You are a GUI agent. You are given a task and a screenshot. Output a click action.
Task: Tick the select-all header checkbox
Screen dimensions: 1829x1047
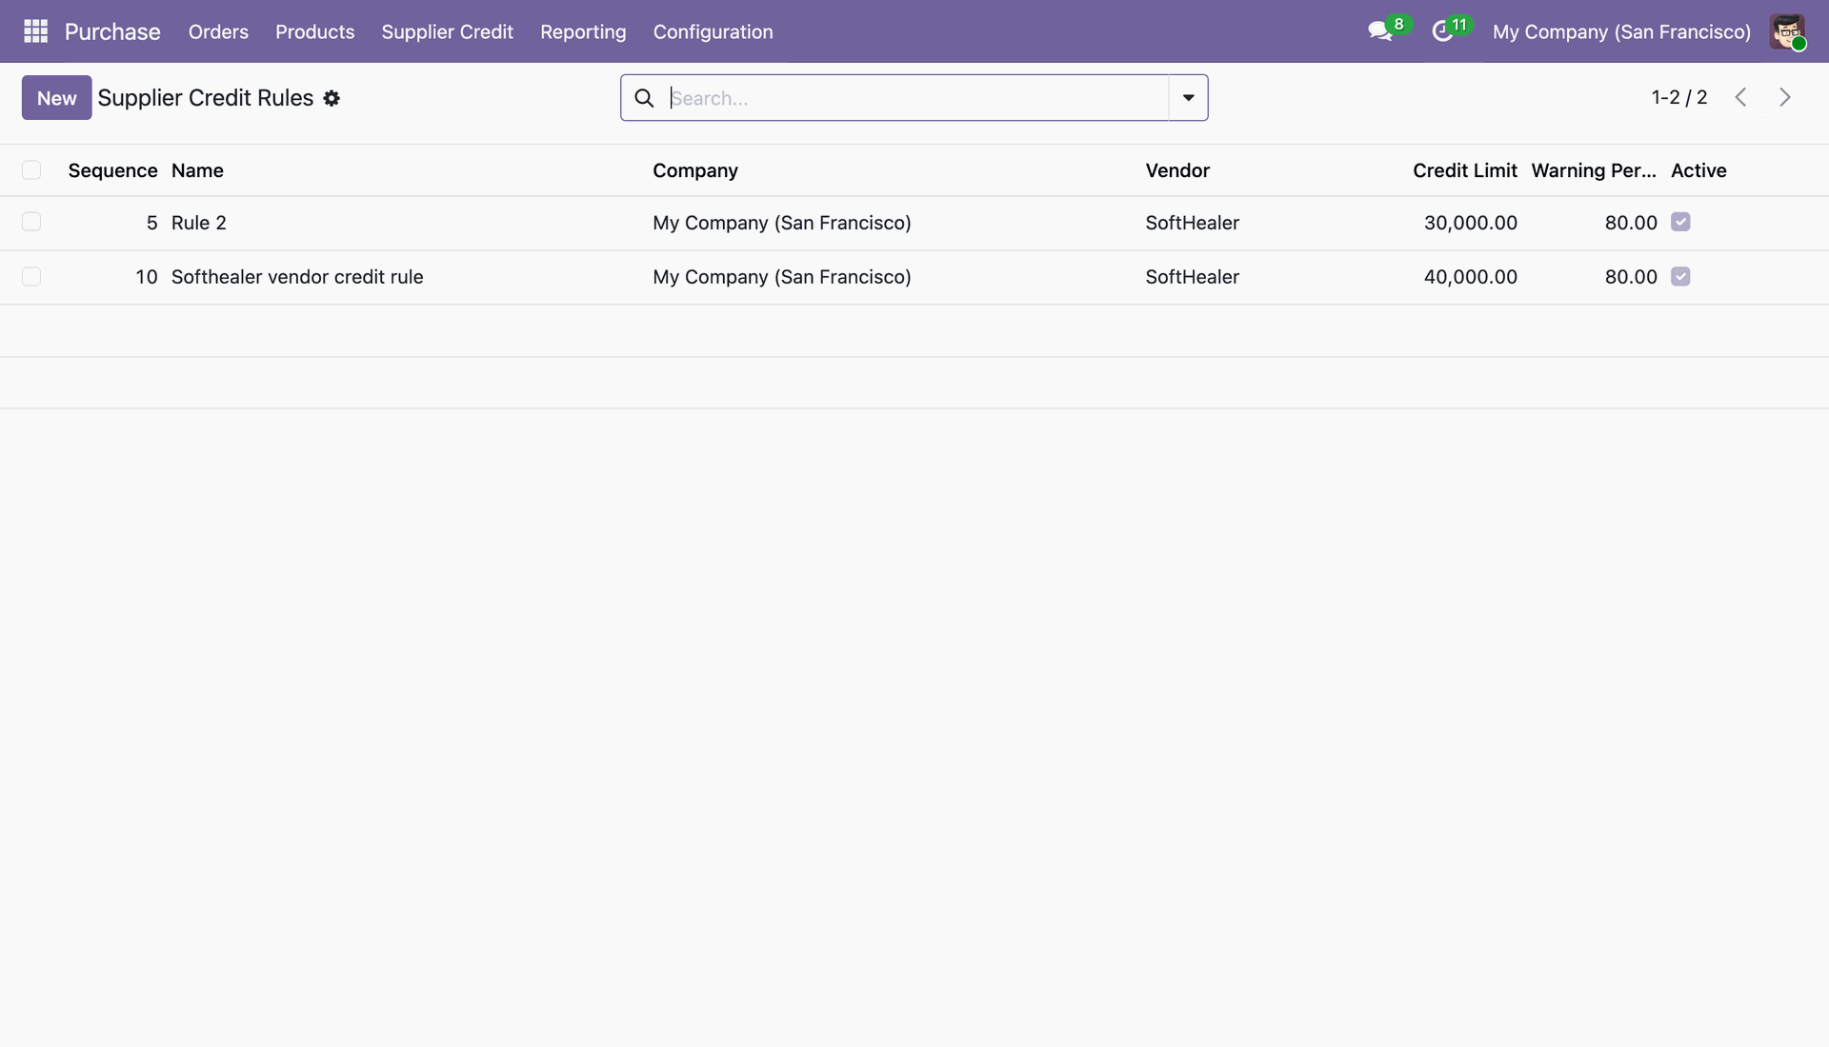coord(31,170)
